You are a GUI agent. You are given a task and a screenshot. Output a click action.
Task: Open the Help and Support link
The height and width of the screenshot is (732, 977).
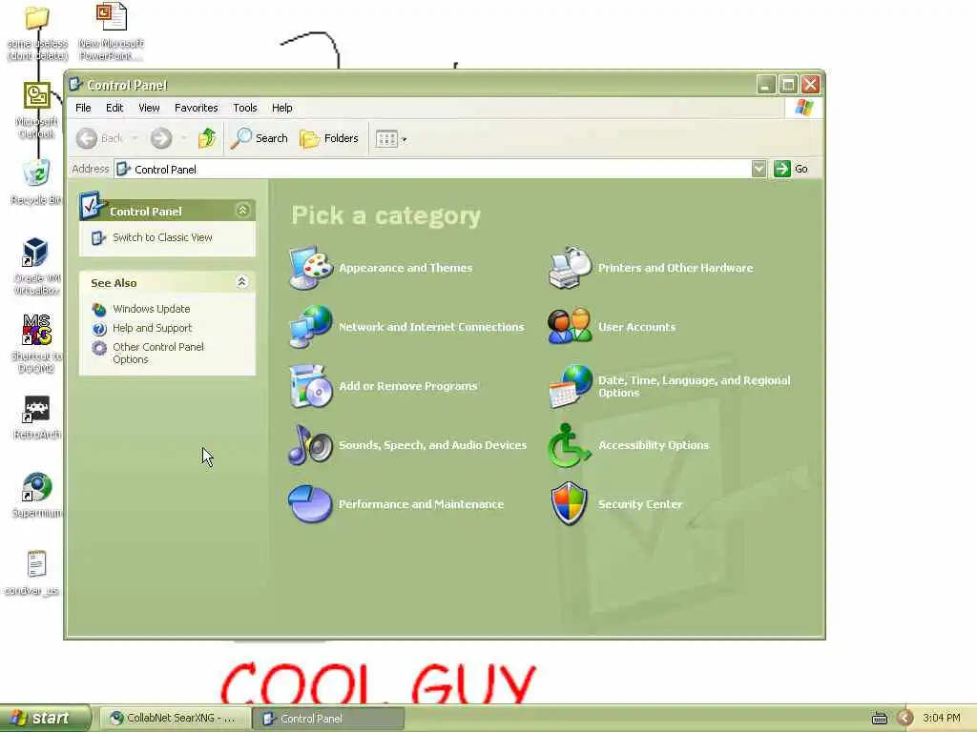[152, 328]
